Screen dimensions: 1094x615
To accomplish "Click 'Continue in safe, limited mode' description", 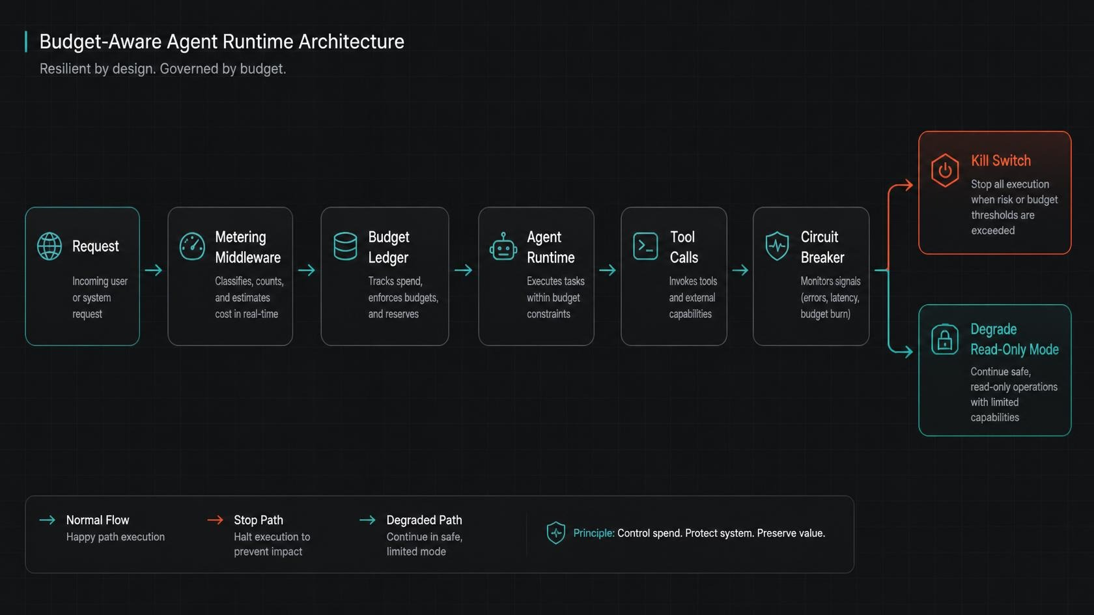I will coord(425,544).
